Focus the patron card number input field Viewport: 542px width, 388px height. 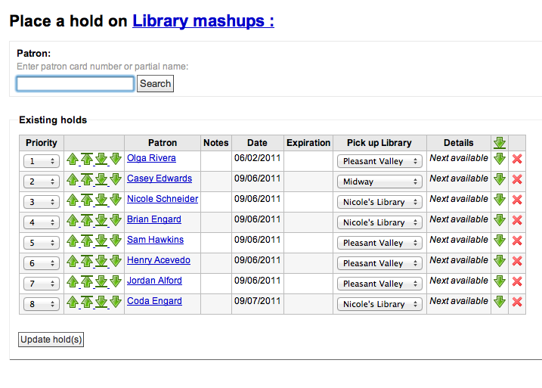click(x=76, y=83)
